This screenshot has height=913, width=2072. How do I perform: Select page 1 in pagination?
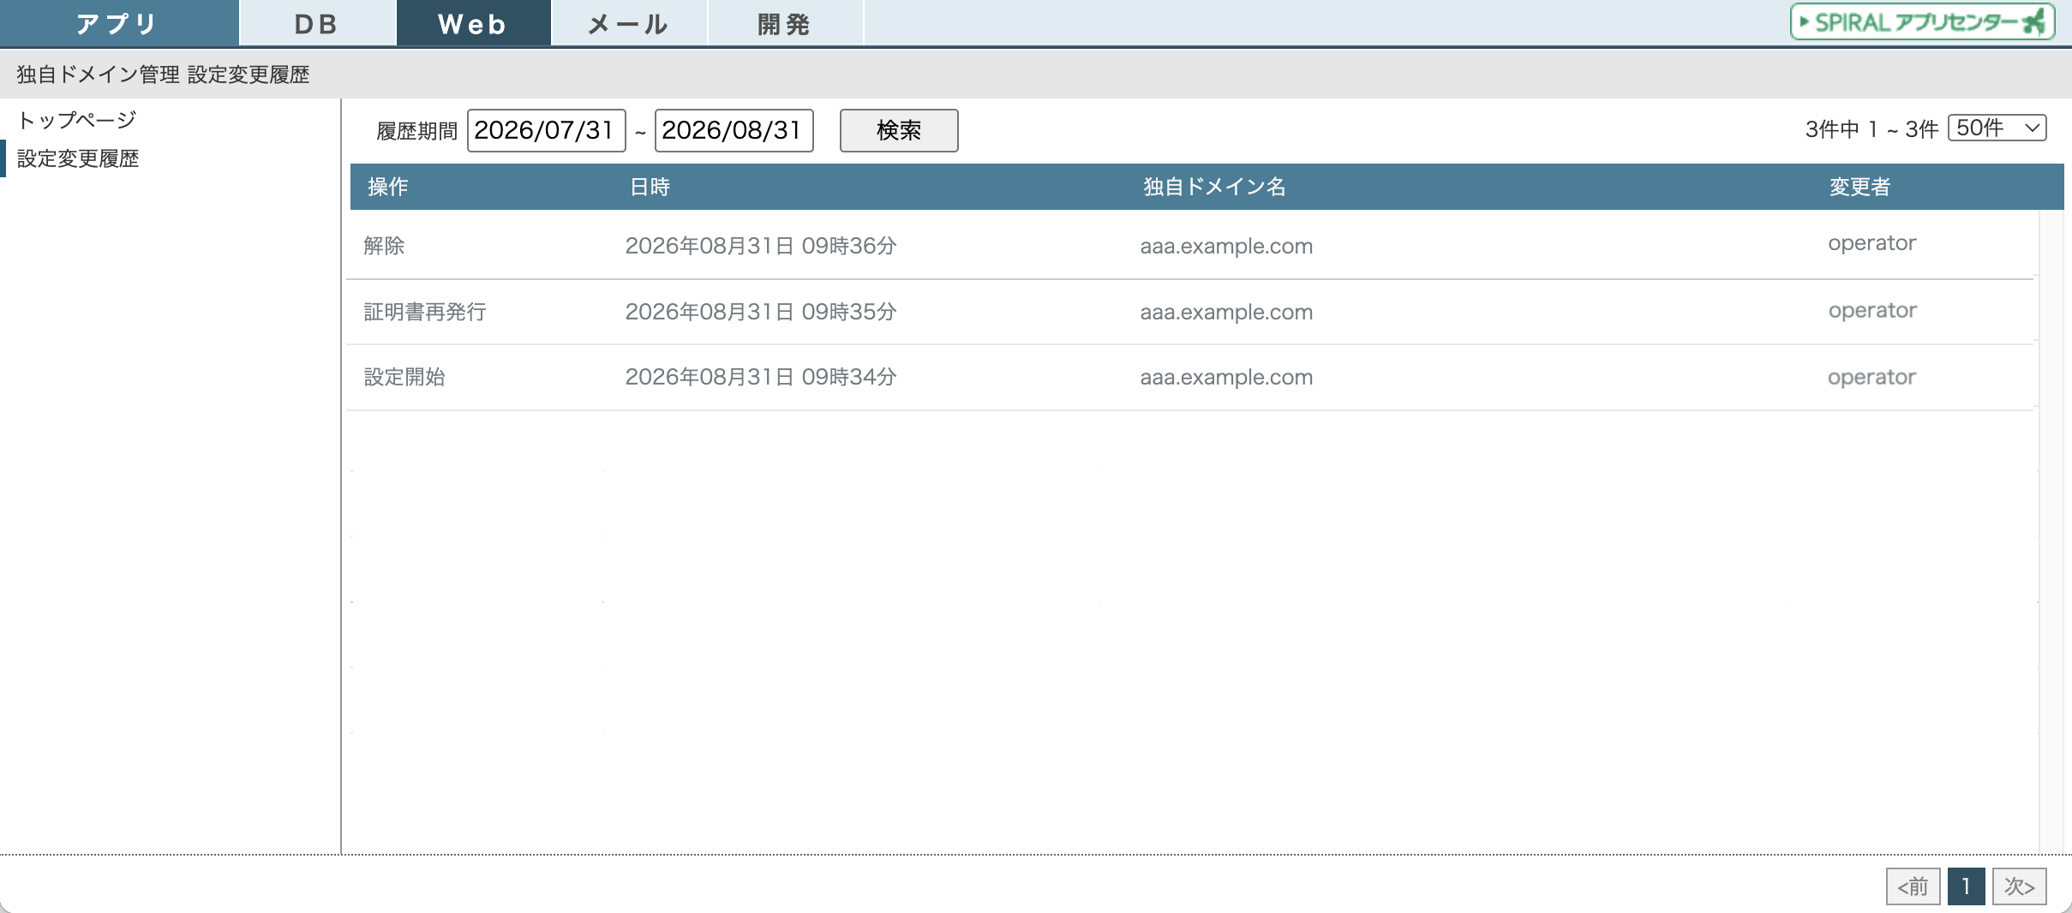(1966, 886)
